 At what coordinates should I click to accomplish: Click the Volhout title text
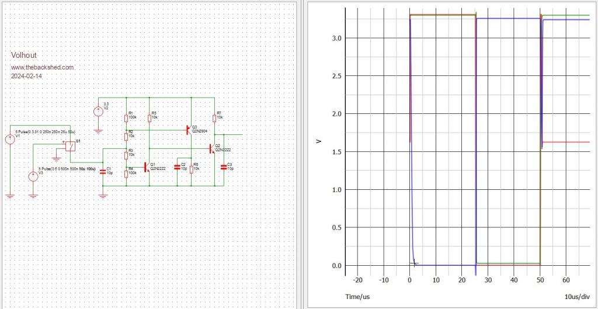24,55
